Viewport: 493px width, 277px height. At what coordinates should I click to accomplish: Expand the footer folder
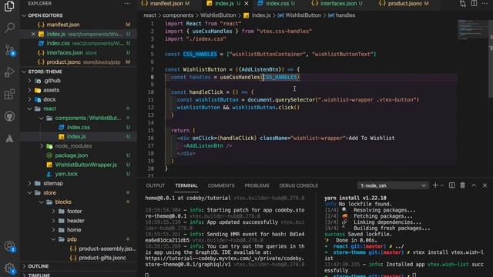79,212
